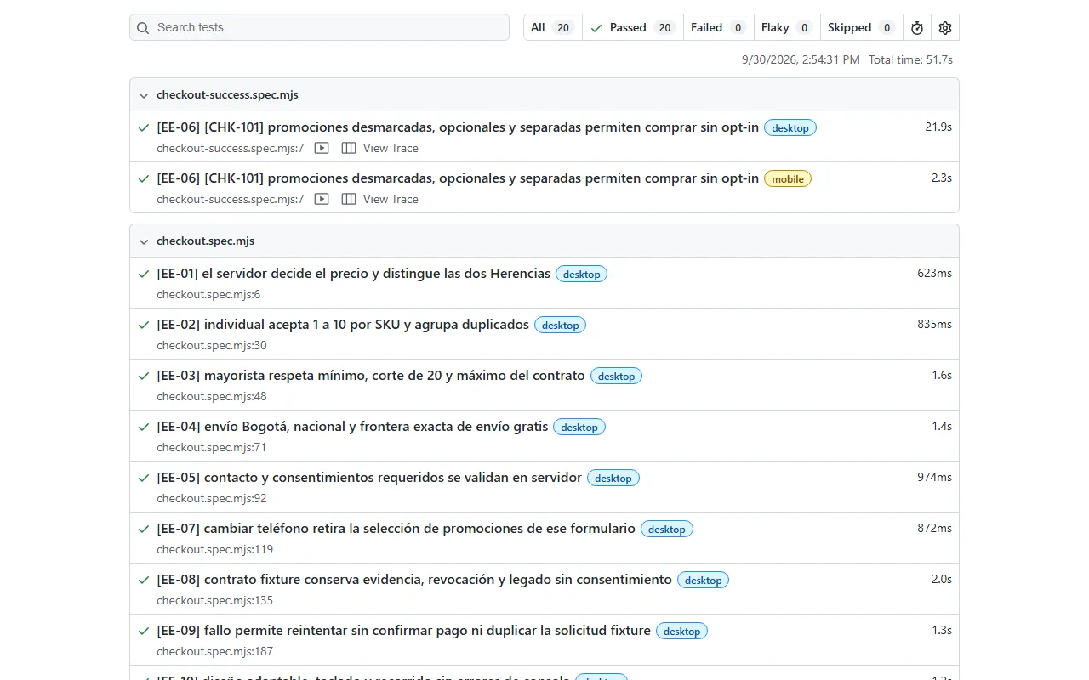1089x680 pixels.
Task: Open test [EE-02] individual acepta 1 a 10
Action: [x=343, y=325]
